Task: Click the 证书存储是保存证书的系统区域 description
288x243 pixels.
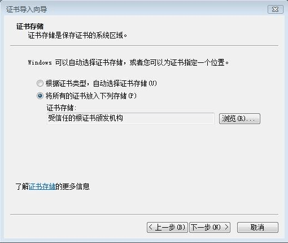Action: 77,35
